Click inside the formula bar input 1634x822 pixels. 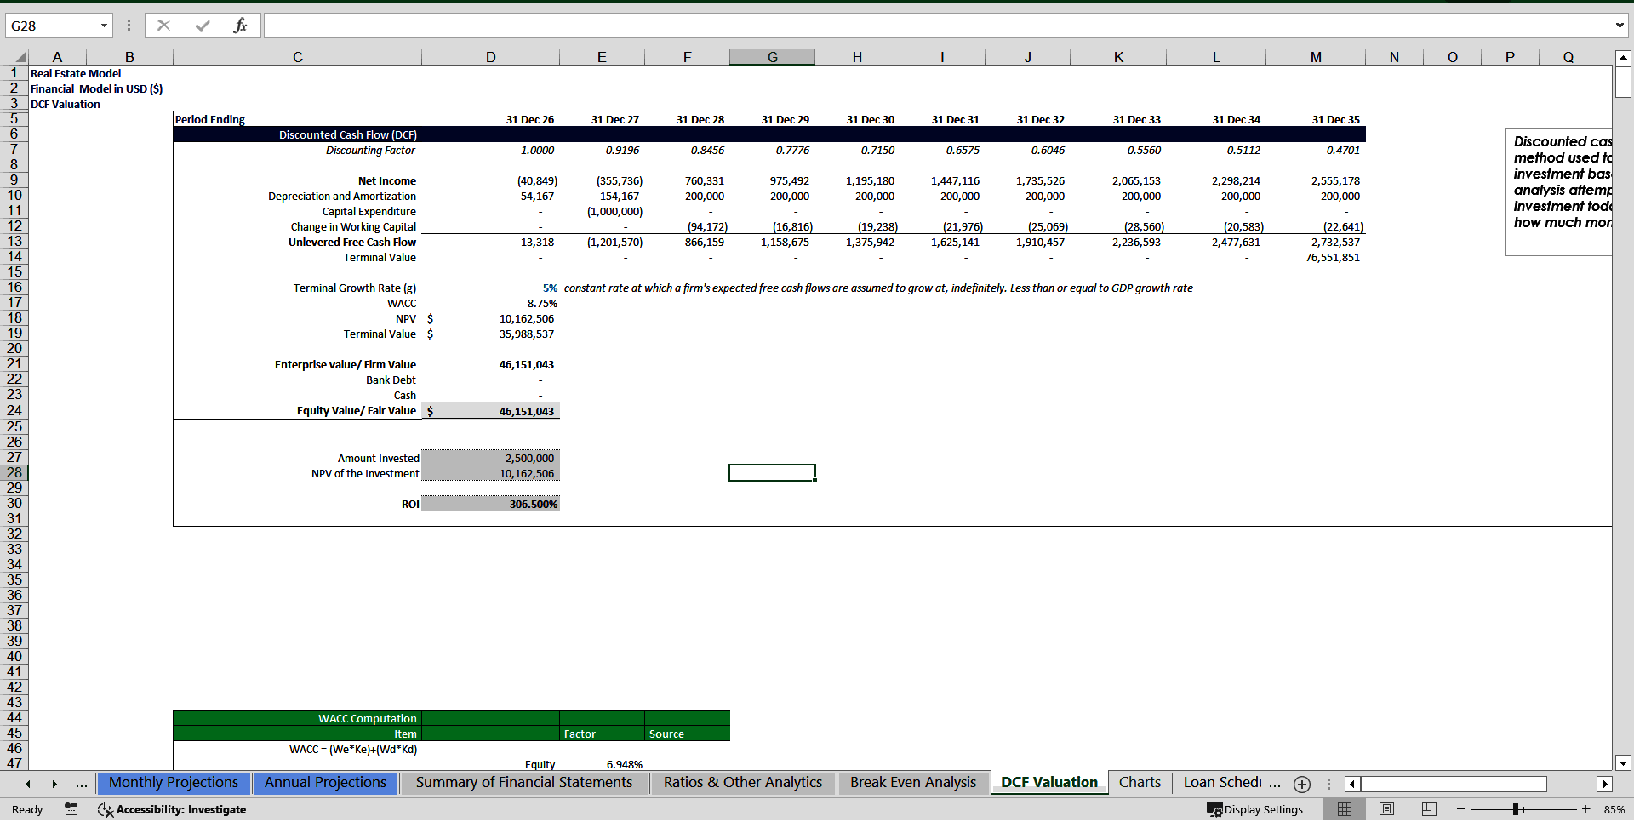coord(936,26)
